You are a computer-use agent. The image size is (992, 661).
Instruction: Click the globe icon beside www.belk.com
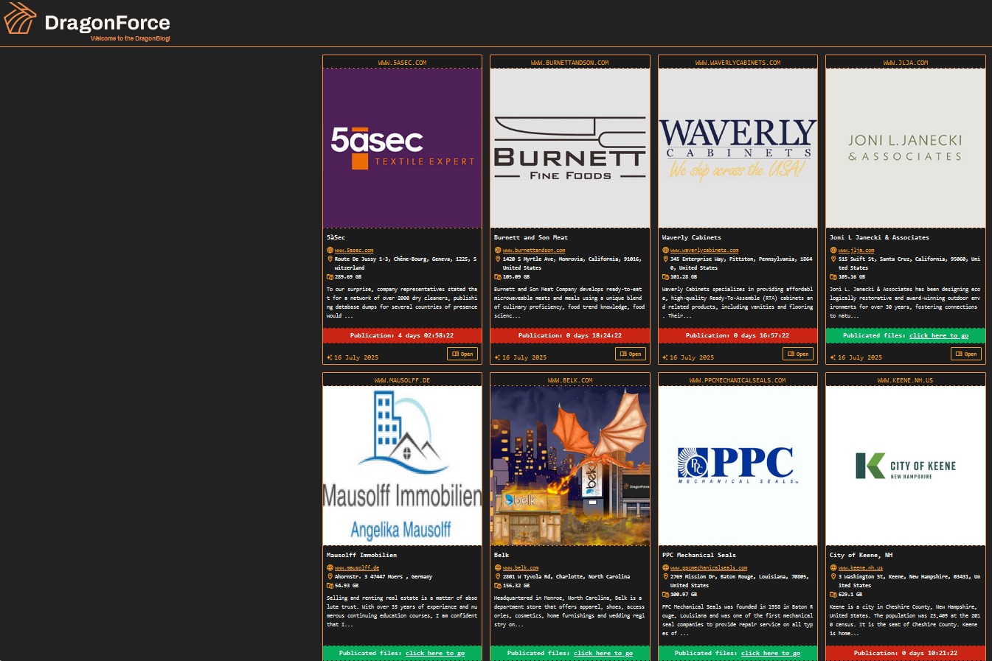(498, 568)
